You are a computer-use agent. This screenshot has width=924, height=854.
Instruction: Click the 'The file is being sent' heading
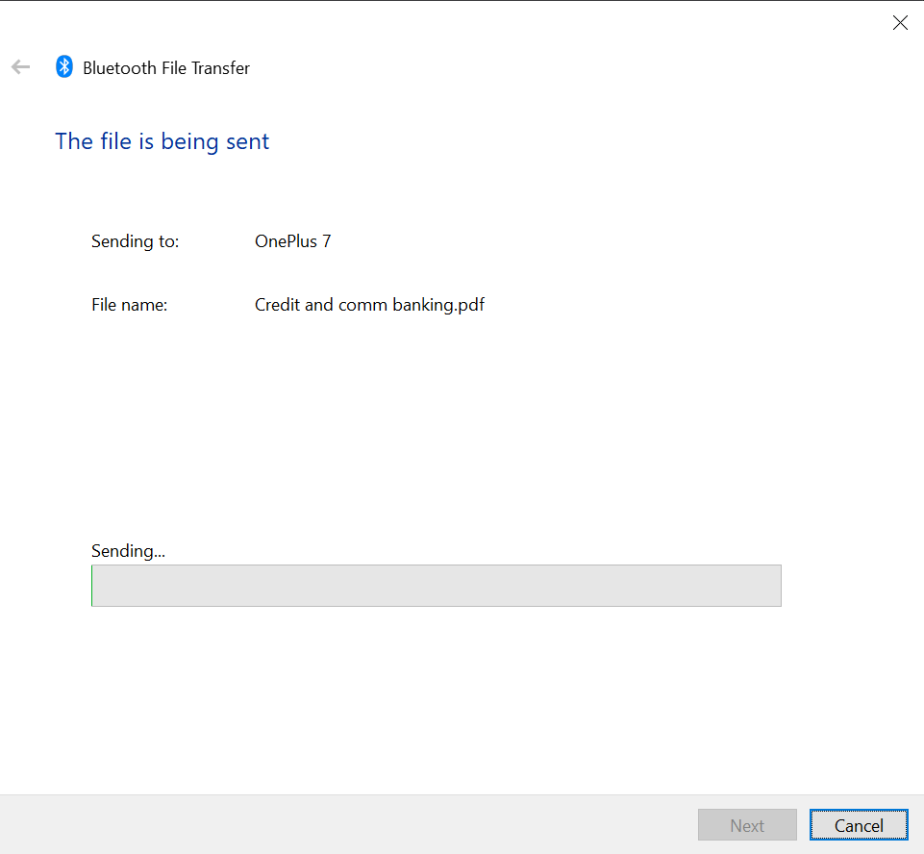[x=162, y=141]
